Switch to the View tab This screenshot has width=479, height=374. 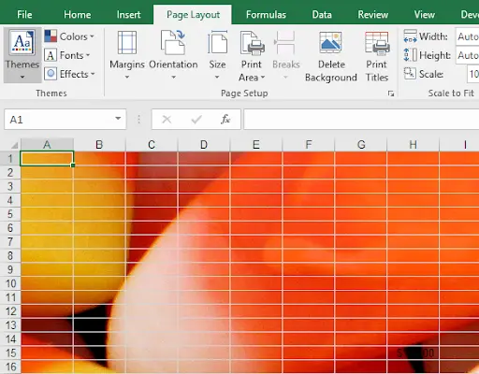tap(425, 15)
